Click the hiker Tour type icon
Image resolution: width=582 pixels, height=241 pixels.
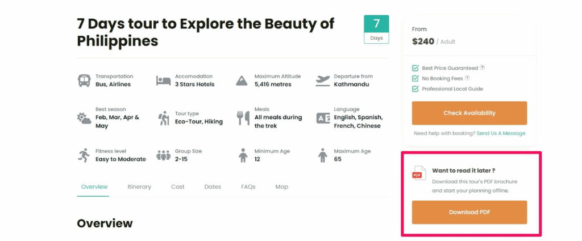[164, 118]
